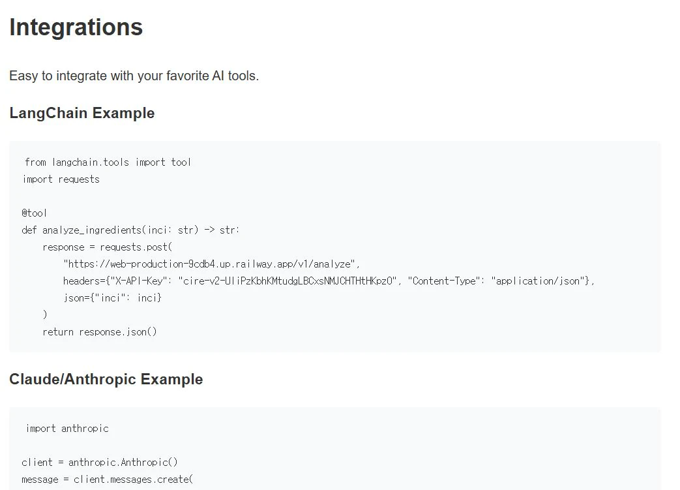
Task: Select the LangChain Example heading
Action: point(82,113)
